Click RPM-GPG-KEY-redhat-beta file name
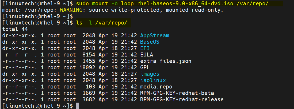The width and height of the screenshot is (294, 109). click(177, 93)
